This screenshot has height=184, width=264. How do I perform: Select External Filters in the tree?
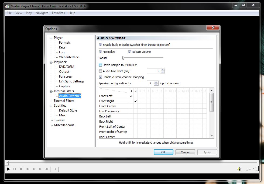click(64, 101)
